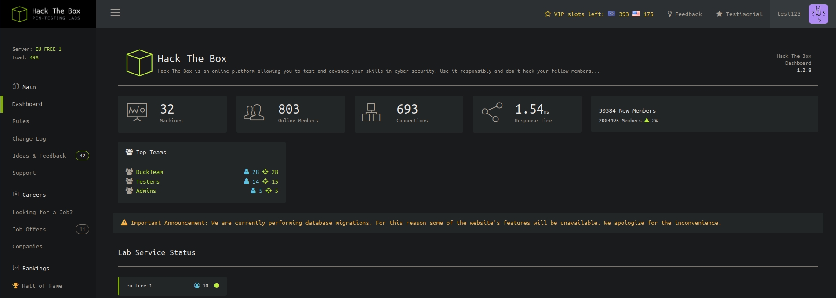This screenshot has width=836, height=298.
Task: Open the DuckTeam team link
Action: [149, 172]
